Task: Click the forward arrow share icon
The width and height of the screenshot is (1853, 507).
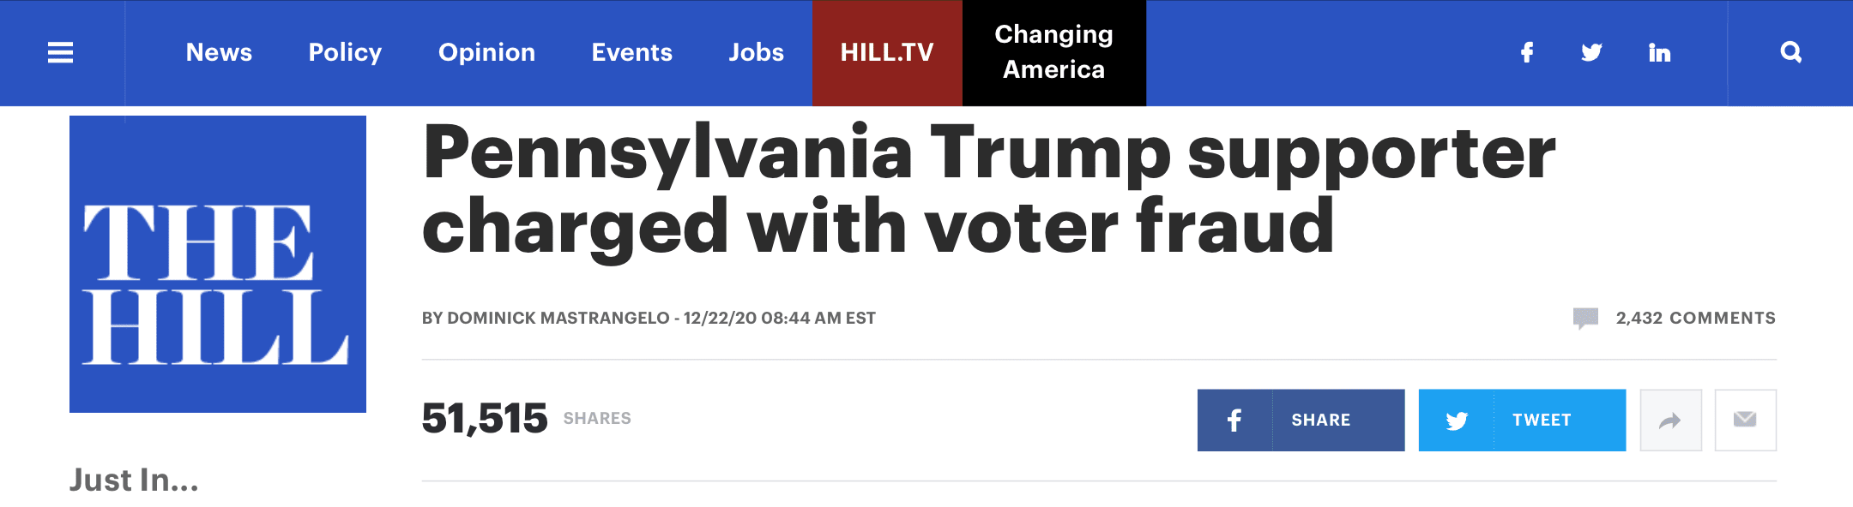Action: pyautogui.click(x=1670, y=421)
